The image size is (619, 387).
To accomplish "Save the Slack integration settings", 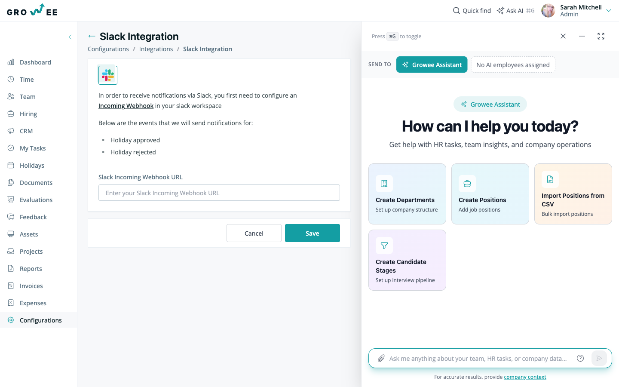I will pos(313,233).
